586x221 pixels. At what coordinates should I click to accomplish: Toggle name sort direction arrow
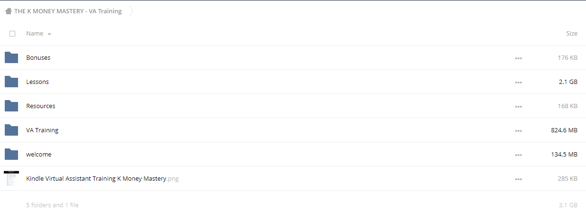pos(49,34)
